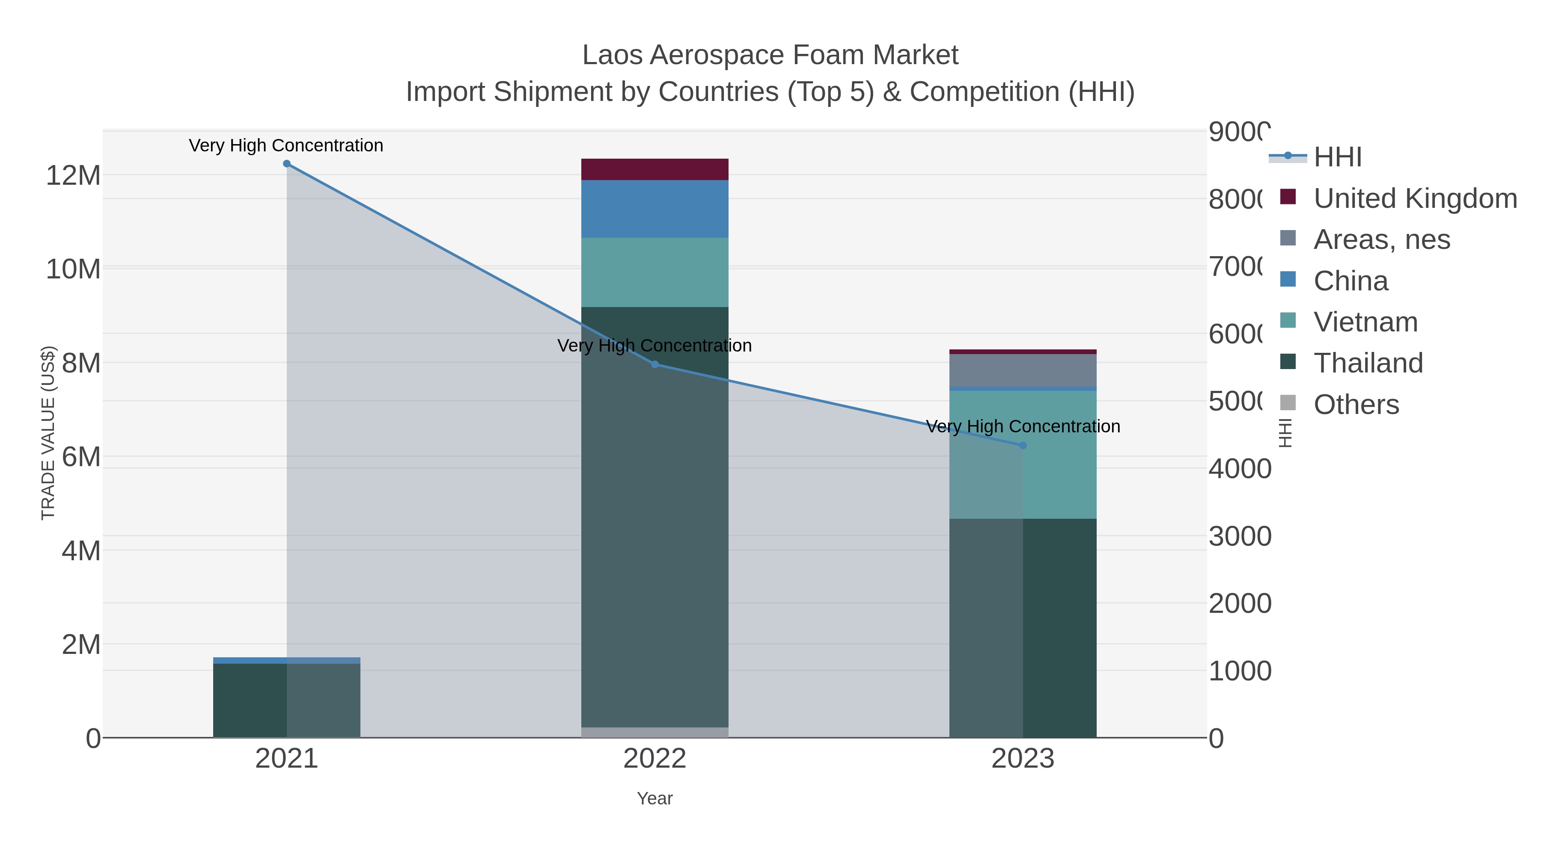Click the 2022 x-axis label
This screenshot has width=1541, height=866.
(655, 759)
